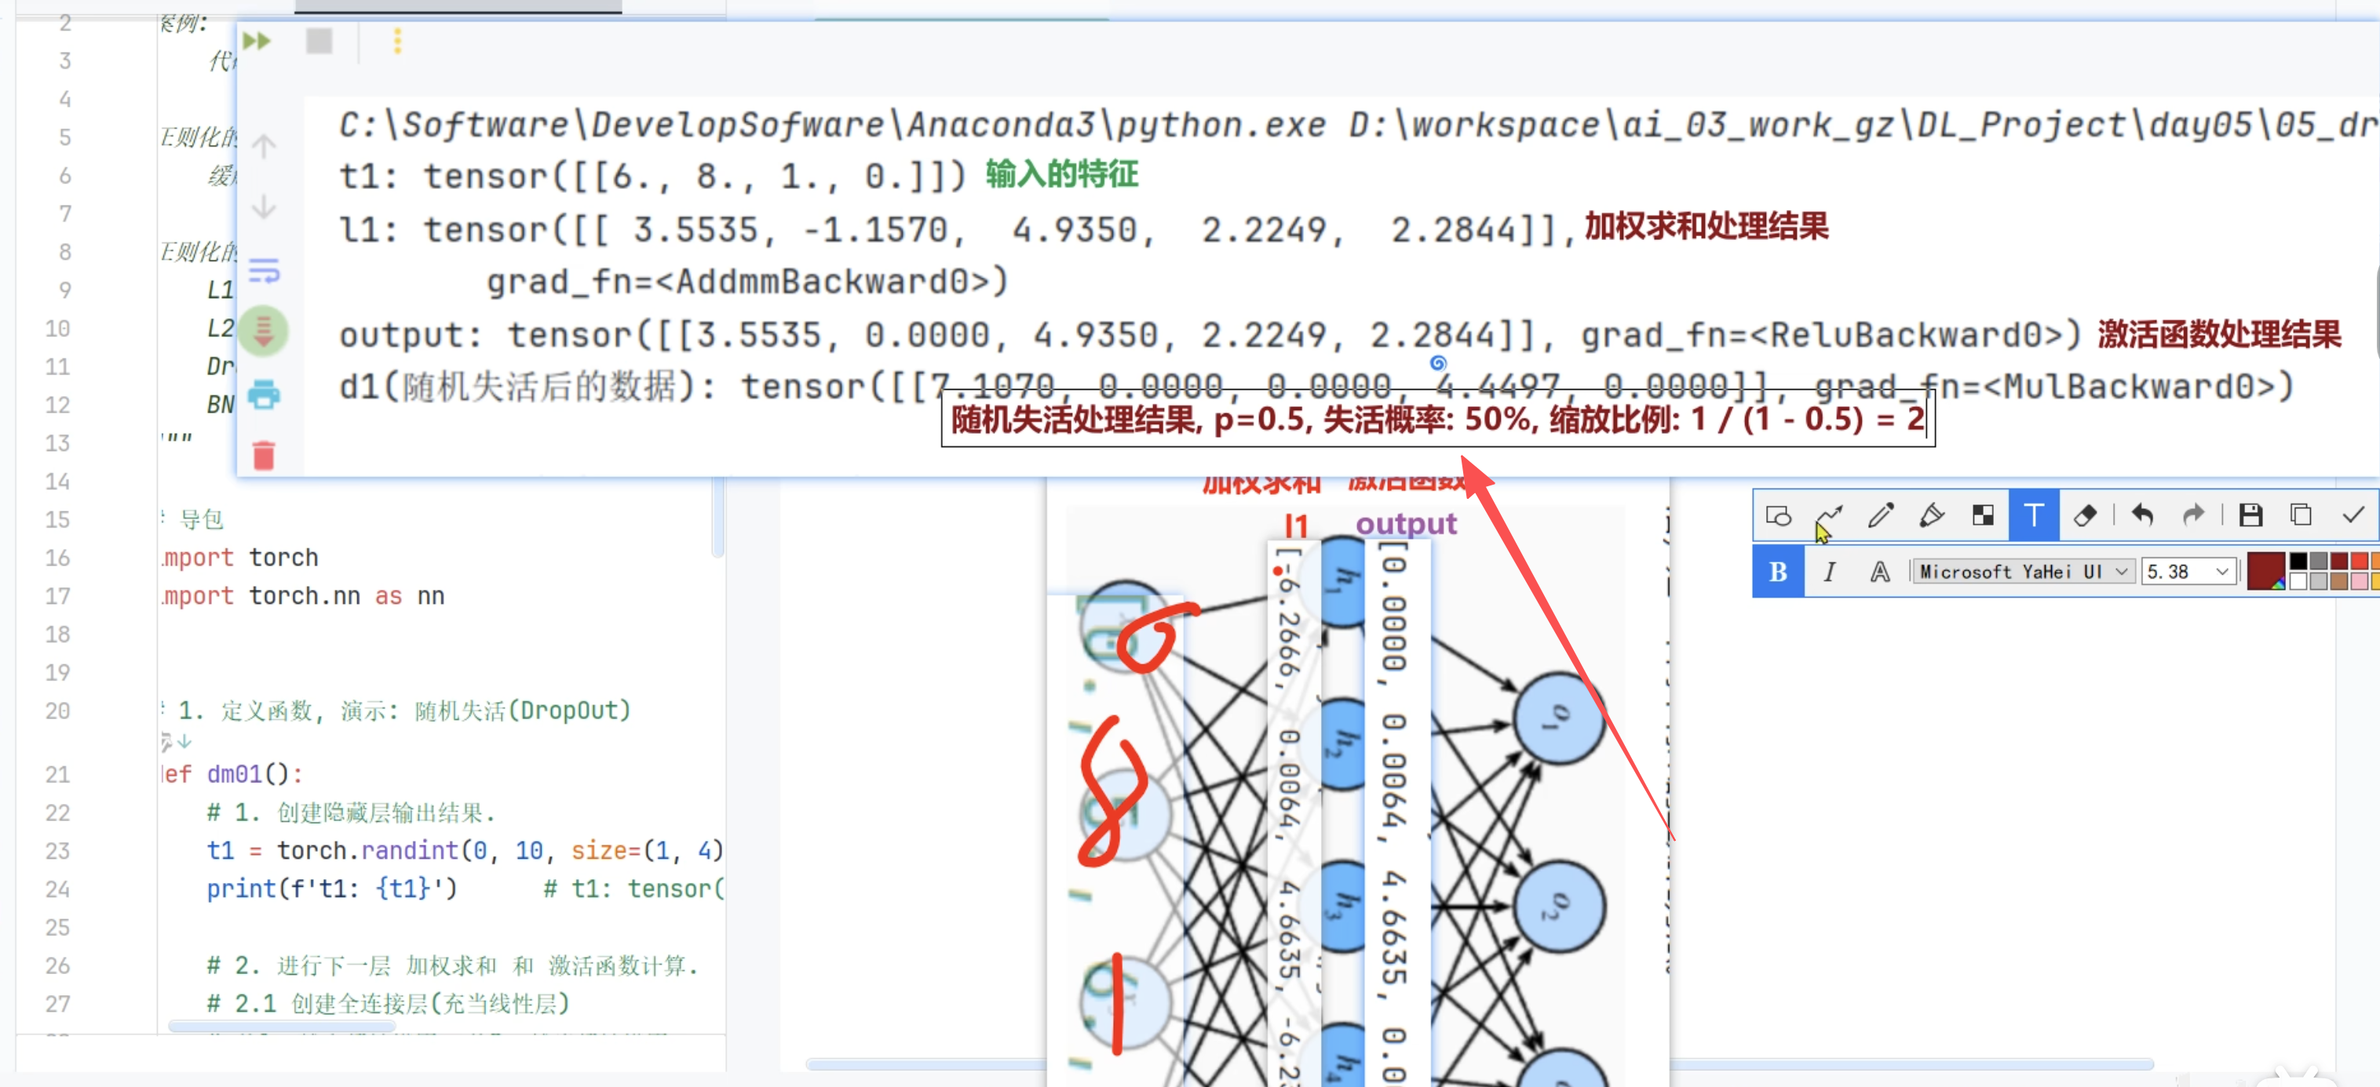The image size is (2380, 1087).
Task: Pick the black color swatch
Action: (2298, 561)
